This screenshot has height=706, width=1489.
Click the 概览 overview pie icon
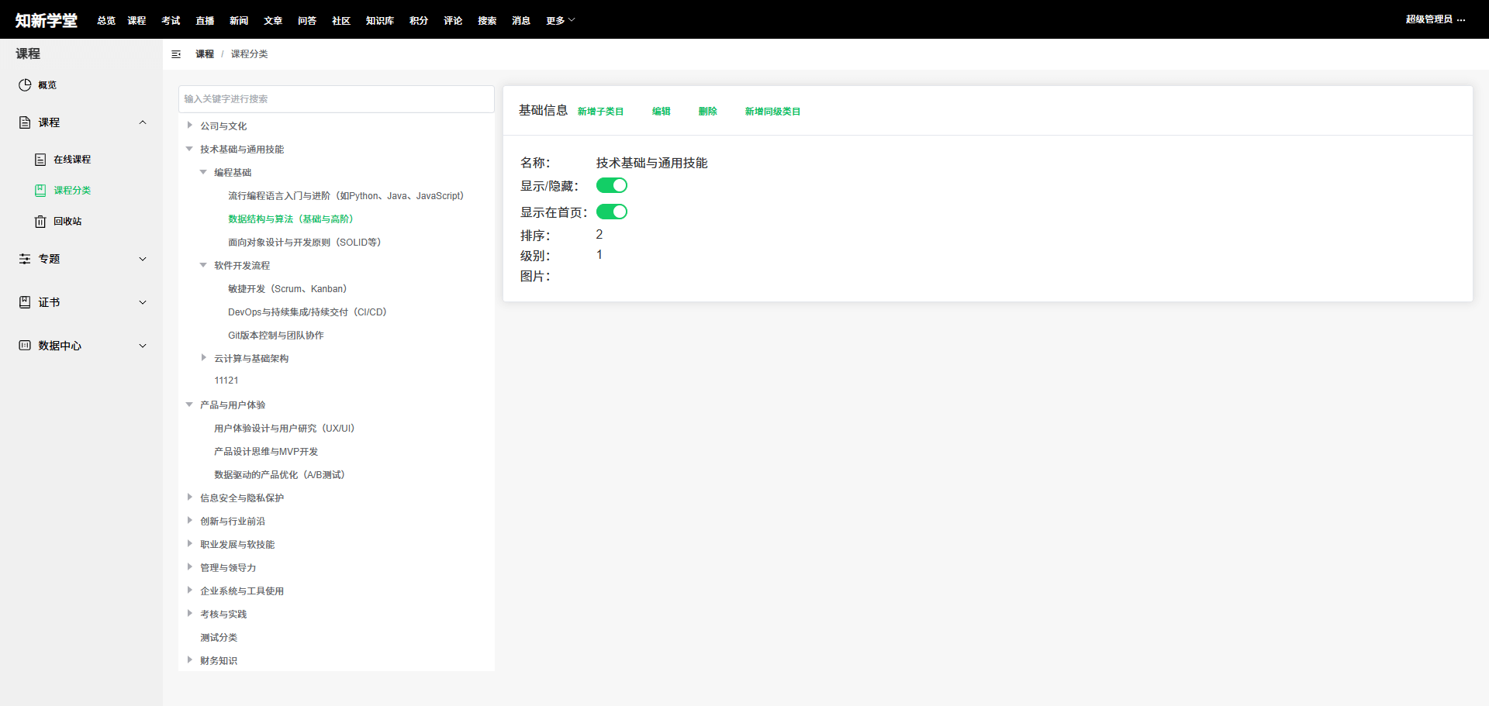(25, 85)
